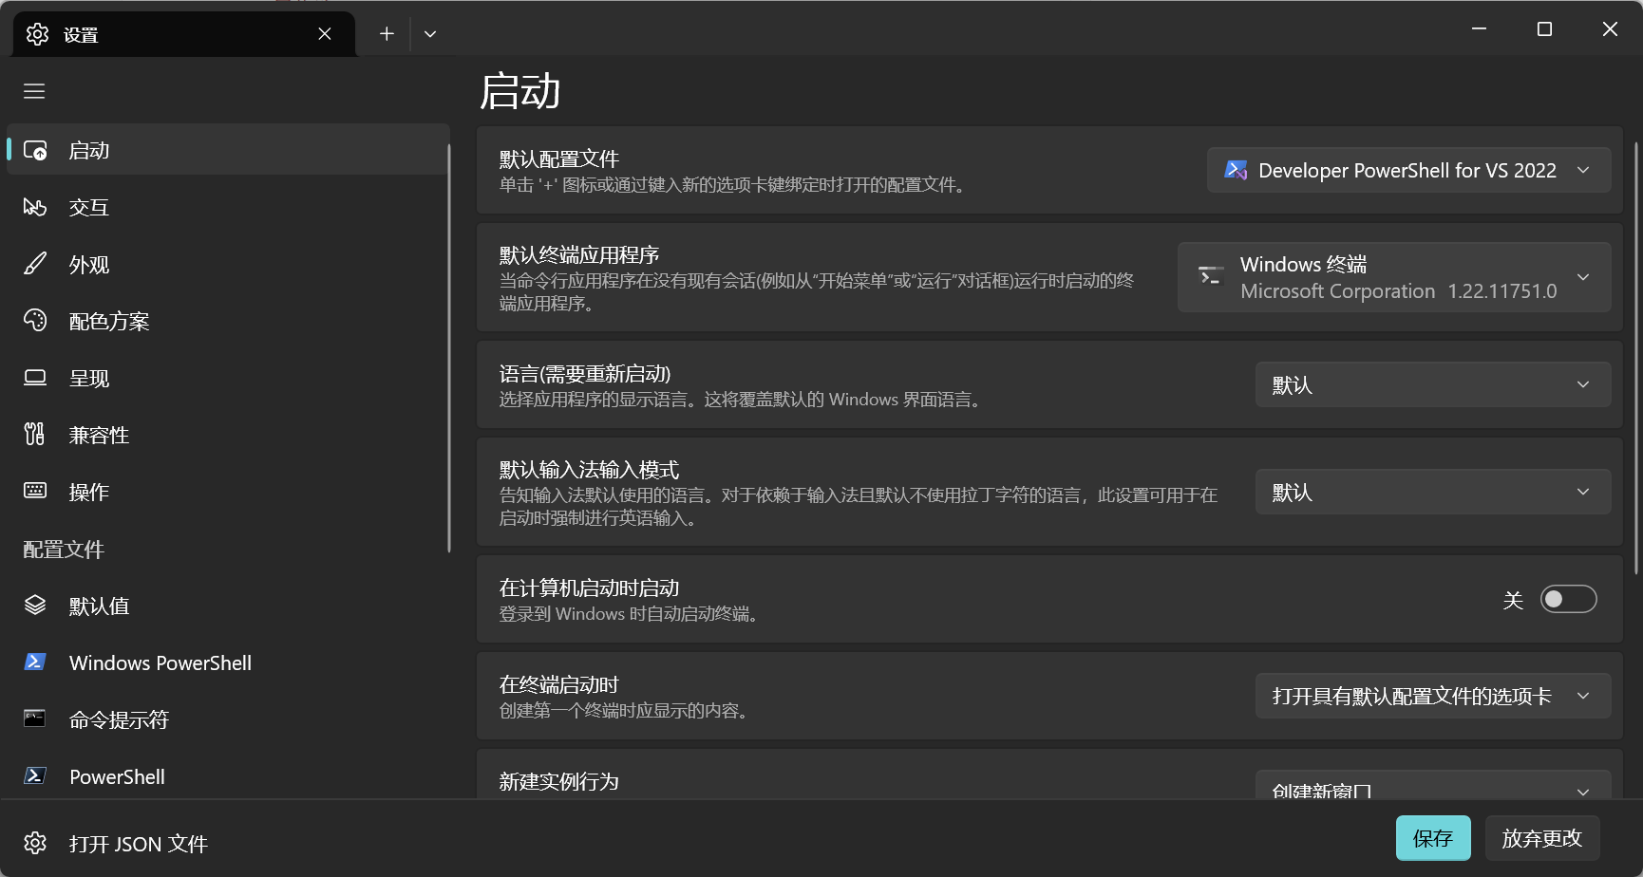The image size is (1643, 877).
Task: Click the main content vertical scrollbar
Action: coord(1636,358)
